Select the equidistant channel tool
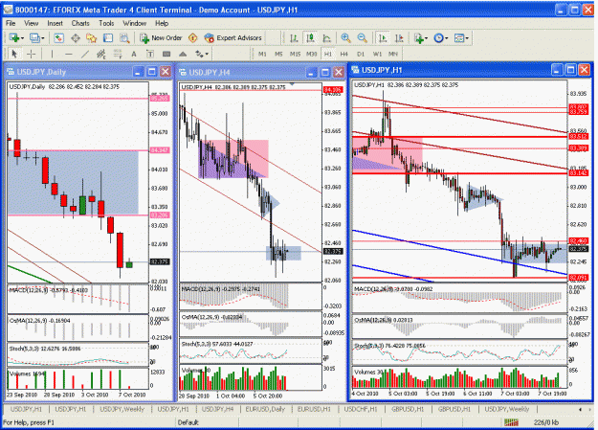Viewport: 598px width, 430px height. click(101, 54)
